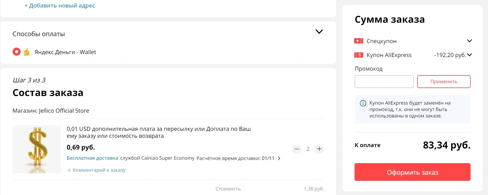Image resolution: width=488 pixels, height=195 pixels.
Task: Click Добавить новый адрес link
Action: 60,6
